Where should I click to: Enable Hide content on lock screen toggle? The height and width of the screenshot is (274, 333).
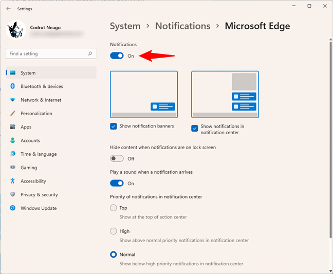(x=117, y=158)
